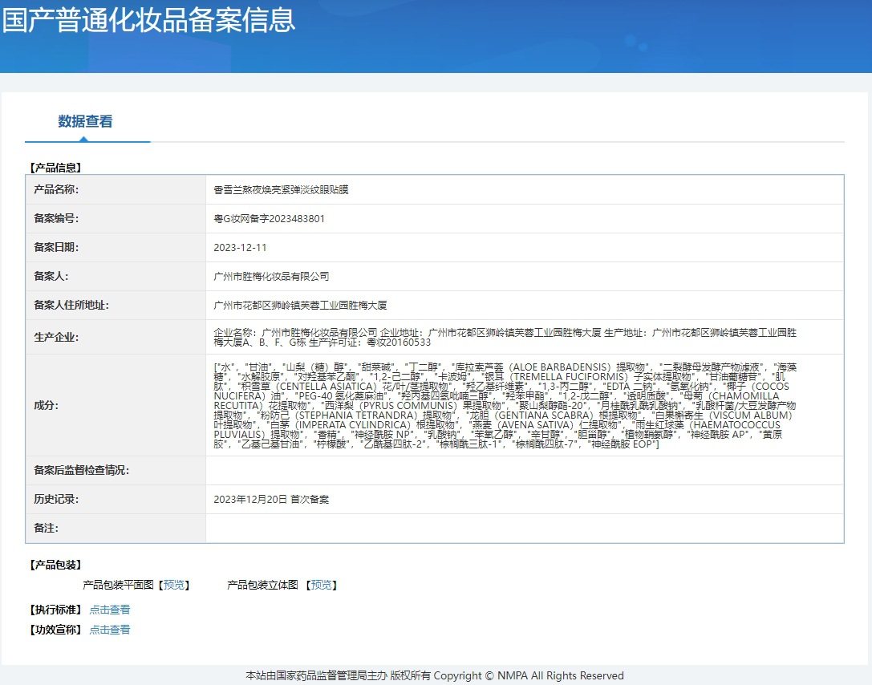Click the 生产企业 row label
The image size is (872, 685).
(56, 337)
